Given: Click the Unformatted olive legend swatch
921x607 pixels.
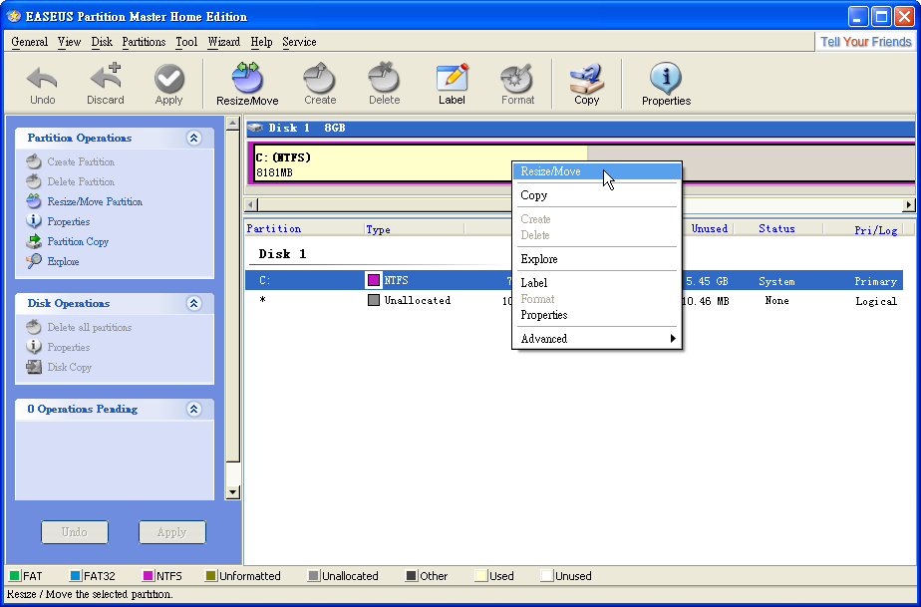Looking at the screenshot, I should 211,576.
